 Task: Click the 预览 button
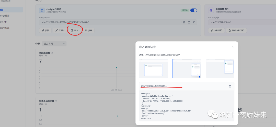[x=45, y=30]
